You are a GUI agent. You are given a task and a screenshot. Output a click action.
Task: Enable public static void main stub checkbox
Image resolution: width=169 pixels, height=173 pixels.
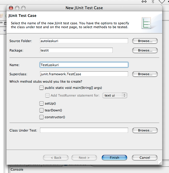[x=42, y=88]
